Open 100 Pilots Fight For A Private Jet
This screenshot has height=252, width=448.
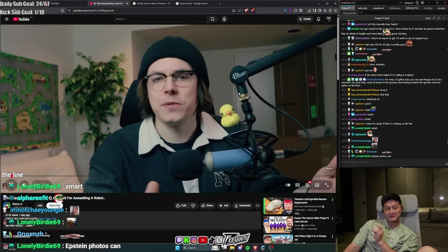click(x=278, y=239)
